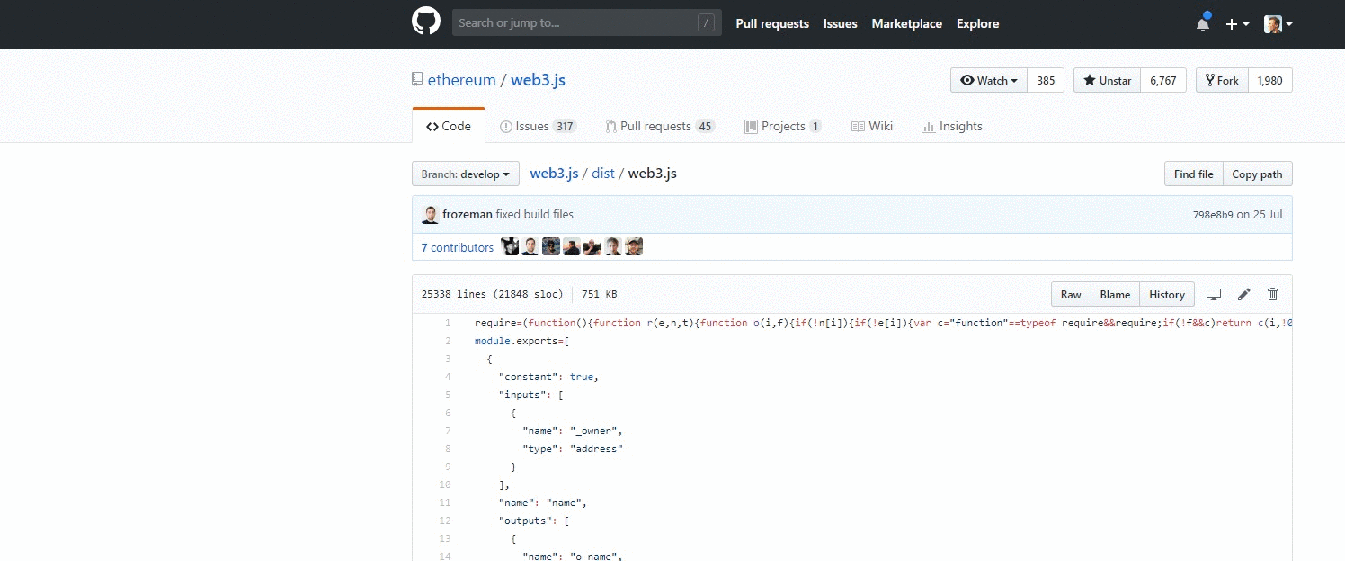Open commit hash 798e8b9

click(x=1213, y=215)
